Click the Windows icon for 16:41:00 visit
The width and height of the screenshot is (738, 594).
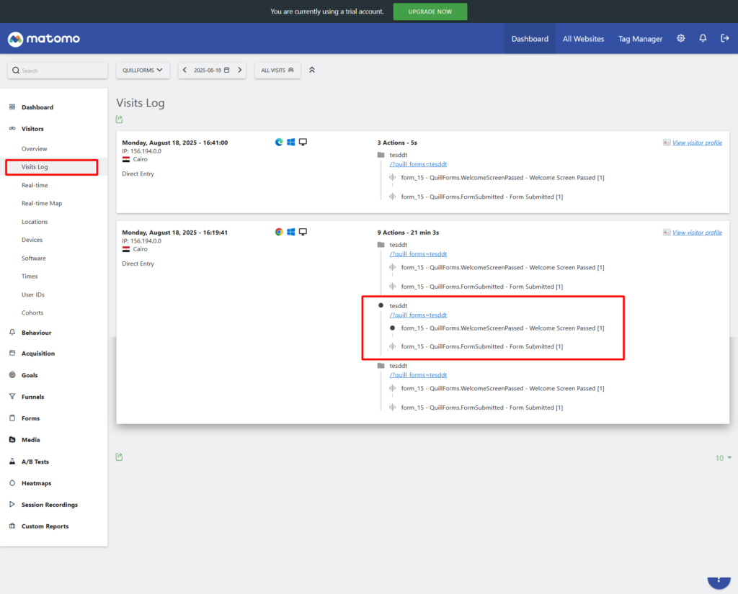[291, 142]
